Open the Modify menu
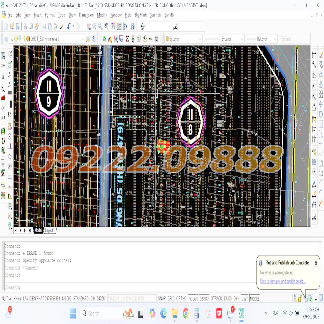The width and height of the screenshot is (324, 324). click(102, 15)
